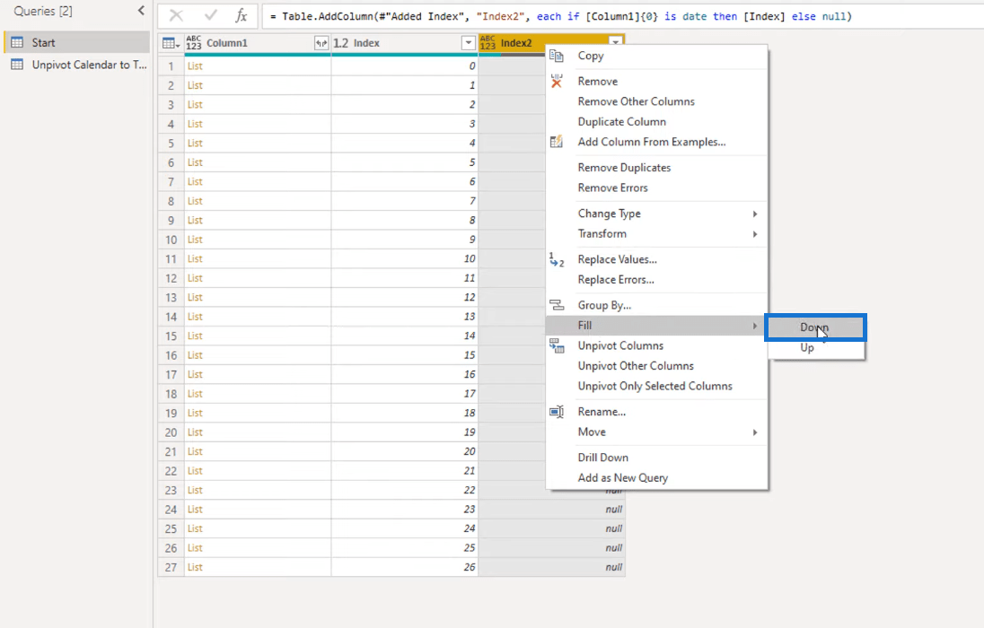Click the formula bar text field
Image resolution: width=984 pixels, height=628 pixels.
[619, 16]
